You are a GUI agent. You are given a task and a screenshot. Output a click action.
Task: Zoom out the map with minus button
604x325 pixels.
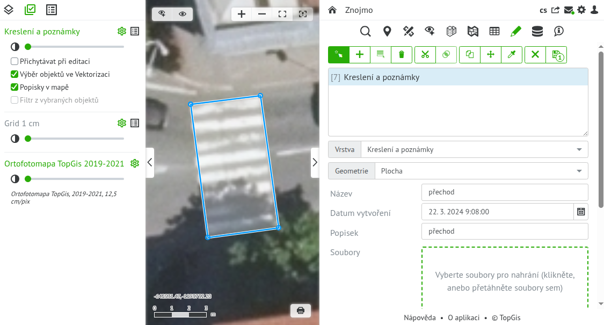point(262,15)
